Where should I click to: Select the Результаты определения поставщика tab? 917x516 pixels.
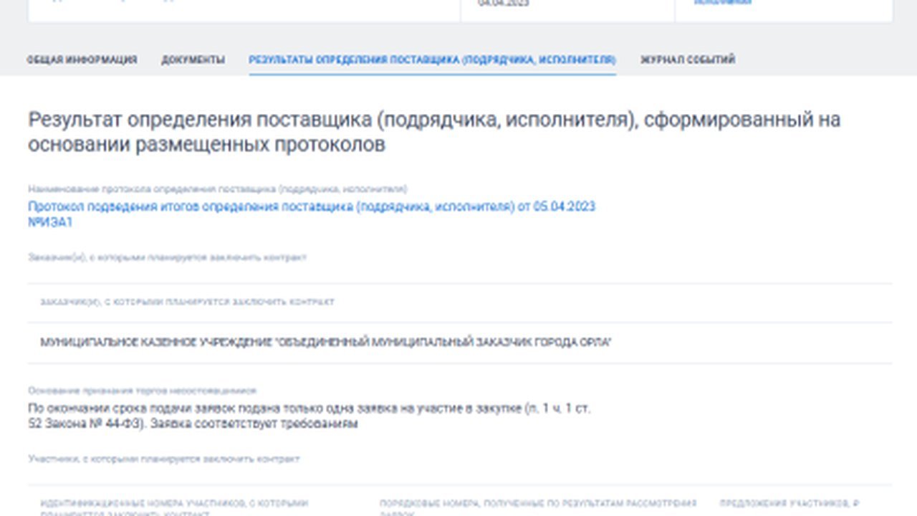432,60
